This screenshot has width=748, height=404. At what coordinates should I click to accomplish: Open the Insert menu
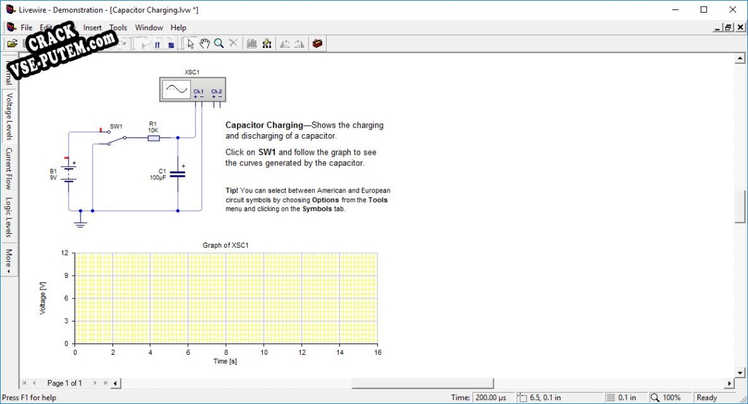point(92,28)
